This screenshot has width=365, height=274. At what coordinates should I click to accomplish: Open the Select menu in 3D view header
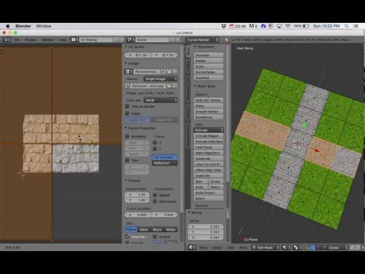(x=217, y=247)
